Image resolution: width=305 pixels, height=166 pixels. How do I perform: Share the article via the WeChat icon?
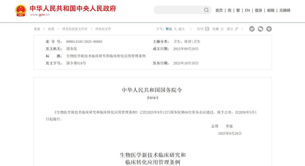coord(260,29)
